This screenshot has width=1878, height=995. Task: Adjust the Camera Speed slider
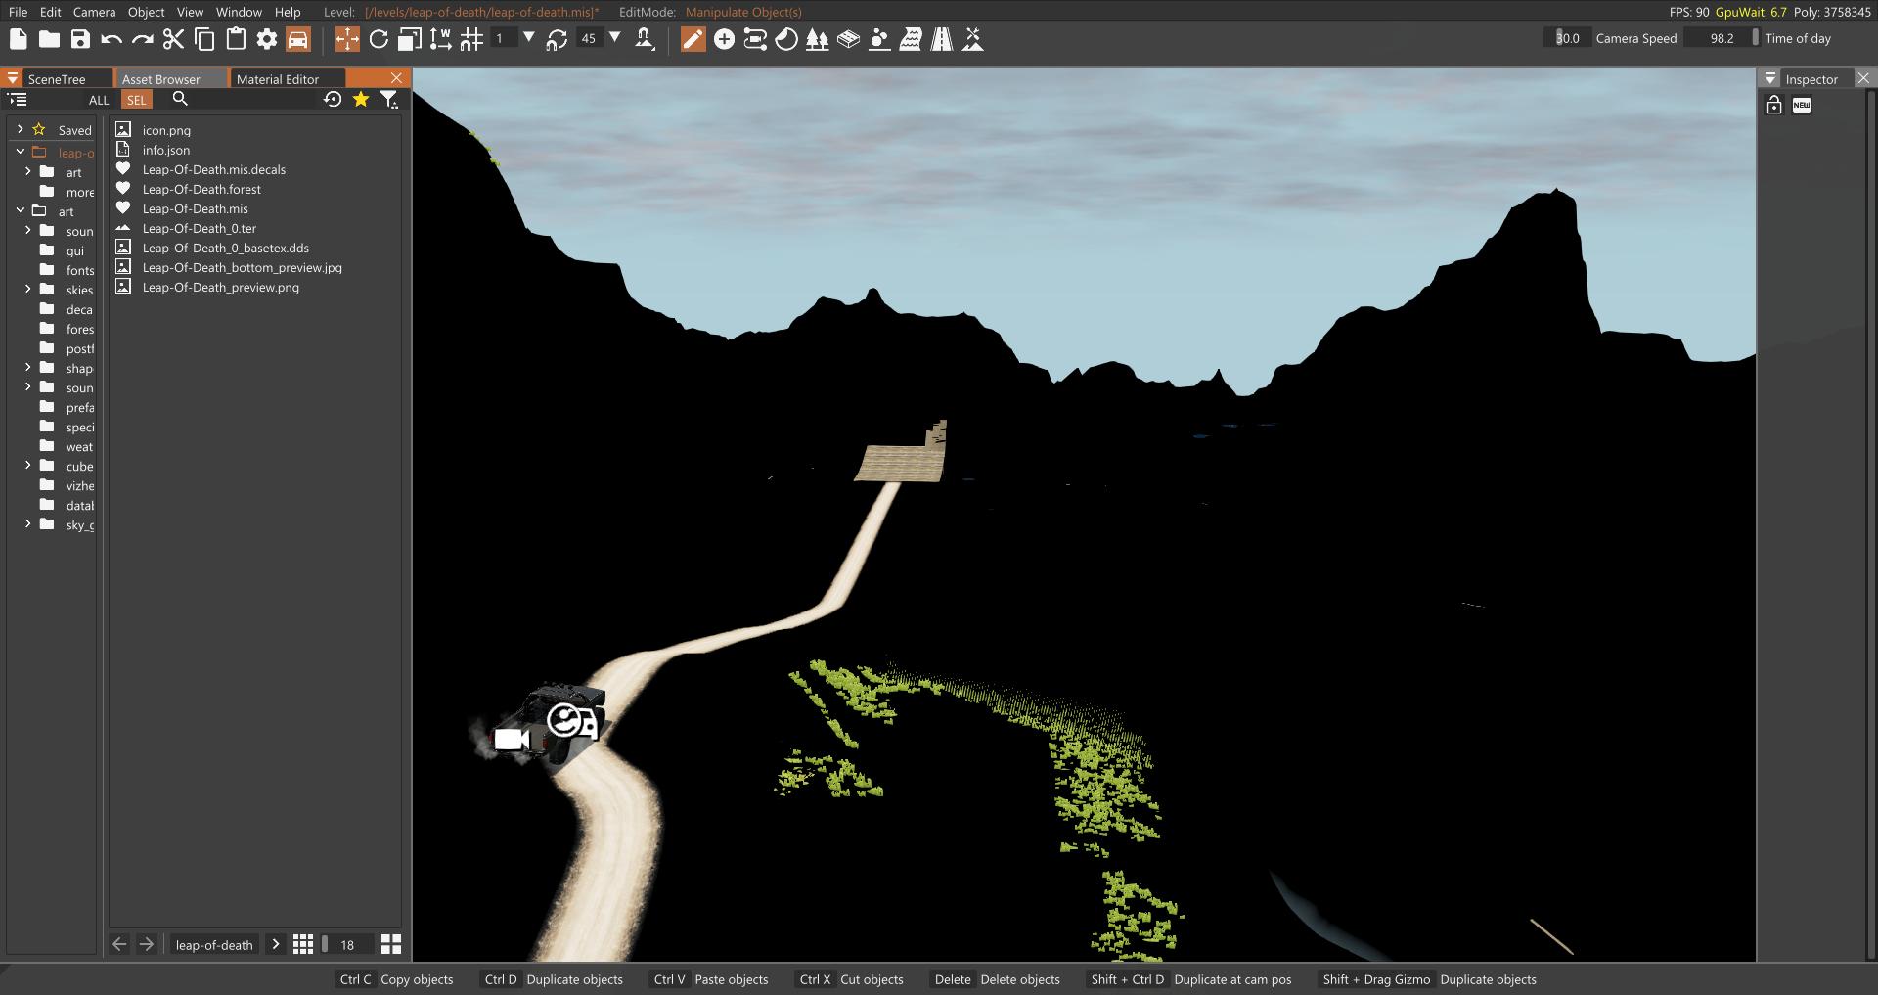[x=1568, y=38]
